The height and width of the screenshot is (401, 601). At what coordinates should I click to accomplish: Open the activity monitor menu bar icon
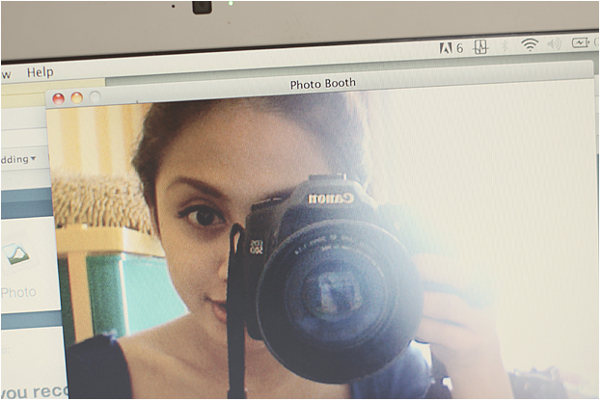click(x=480, y=47)
